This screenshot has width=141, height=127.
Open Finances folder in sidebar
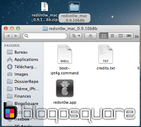pos(22,96)
